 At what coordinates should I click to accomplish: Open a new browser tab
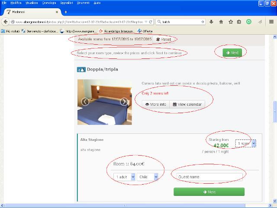pos(66,12)
